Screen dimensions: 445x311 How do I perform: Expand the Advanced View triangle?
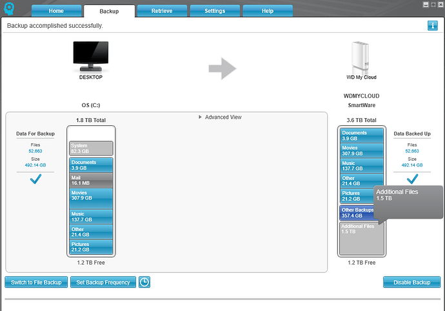pyautogui.click(x=200, y=117)
